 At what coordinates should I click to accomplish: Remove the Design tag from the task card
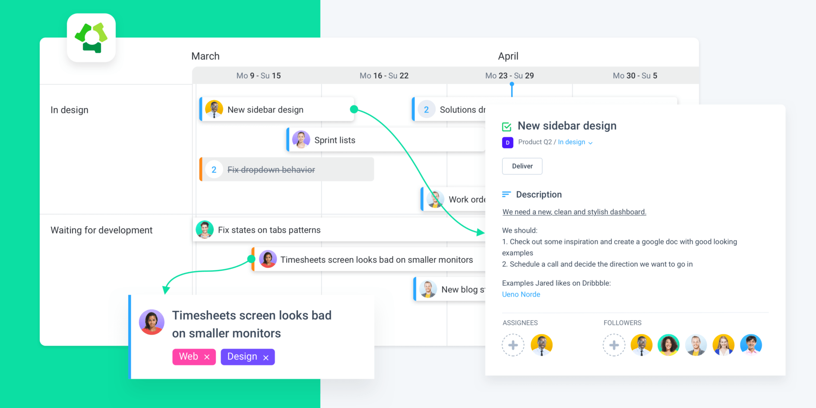tap(266, 357)
